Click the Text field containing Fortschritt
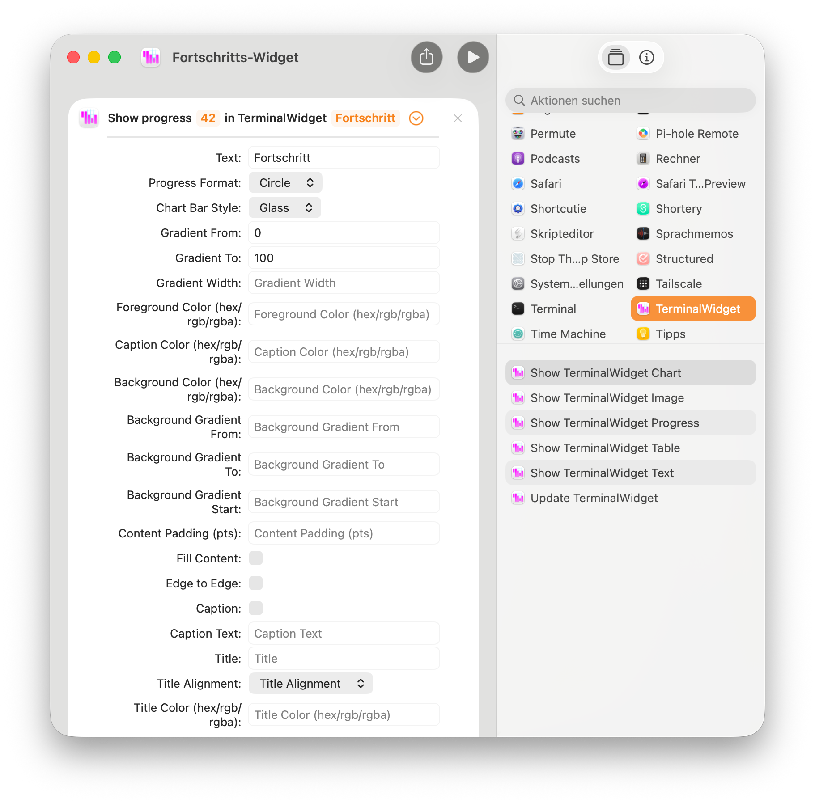 coord(344,158)
